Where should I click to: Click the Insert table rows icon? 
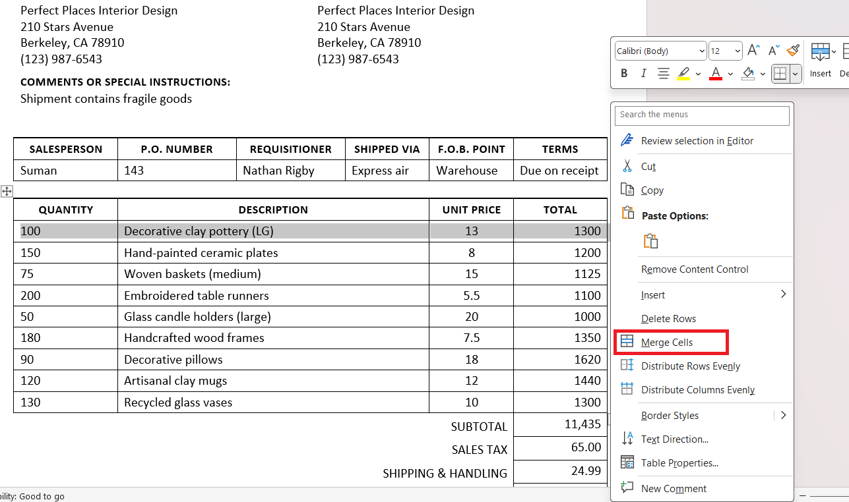[820, 53]
